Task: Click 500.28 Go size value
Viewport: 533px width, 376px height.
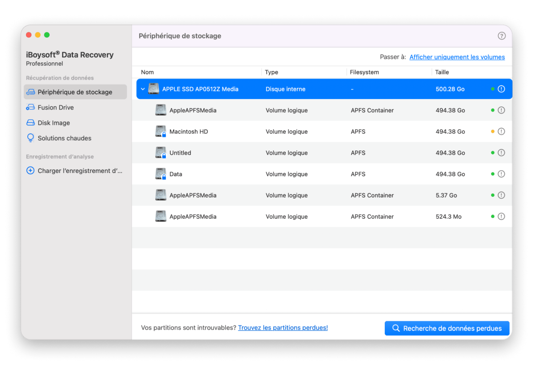Action: coord(450,89)
